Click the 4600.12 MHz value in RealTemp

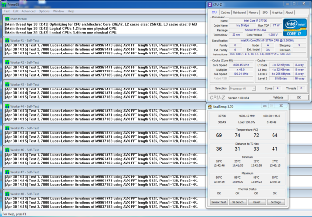click(x=247, y=116)
